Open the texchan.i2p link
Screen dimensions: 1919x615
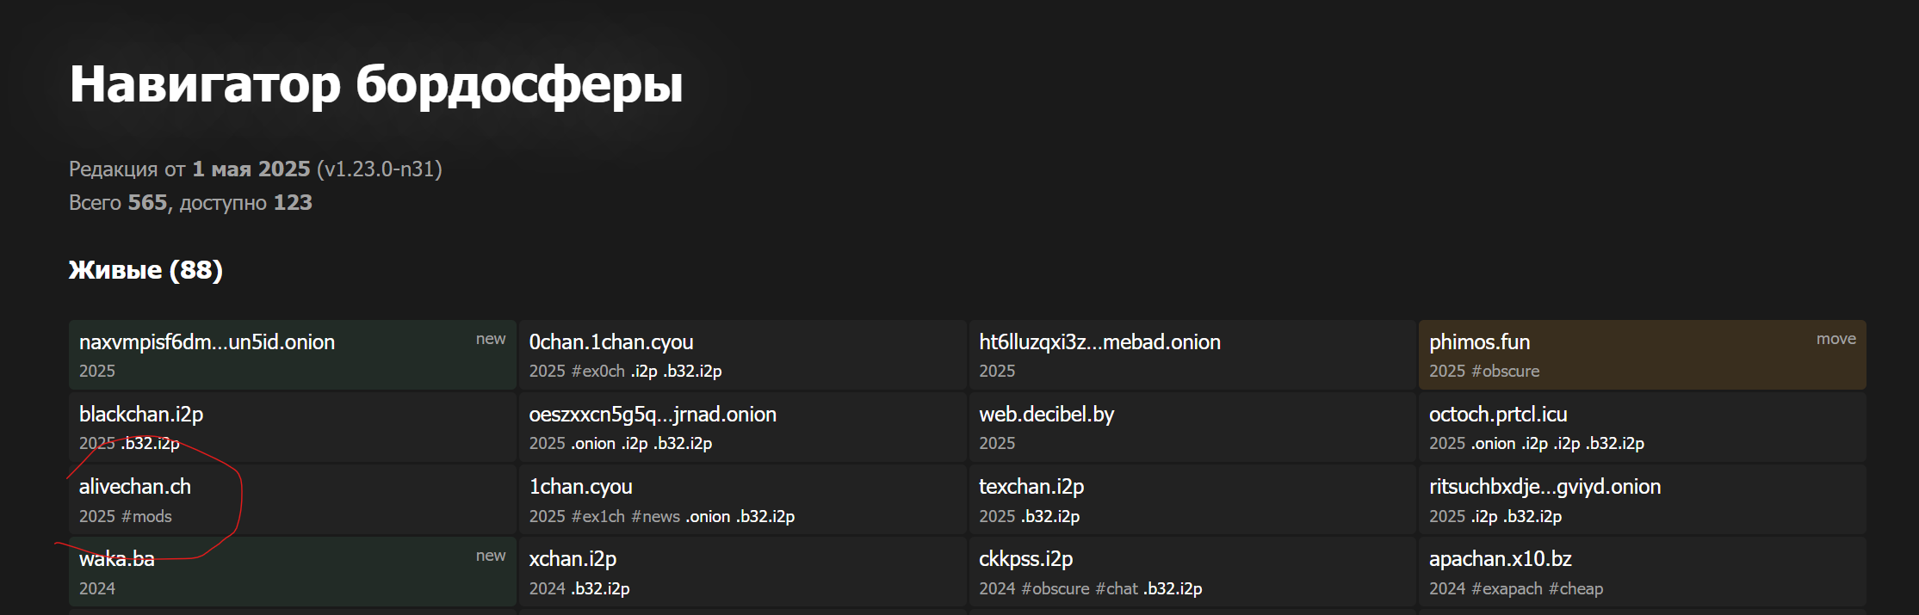[1031, 487]
